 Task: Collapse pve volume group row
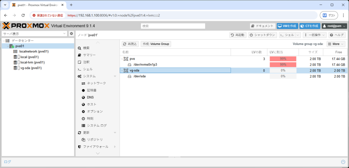122,59
